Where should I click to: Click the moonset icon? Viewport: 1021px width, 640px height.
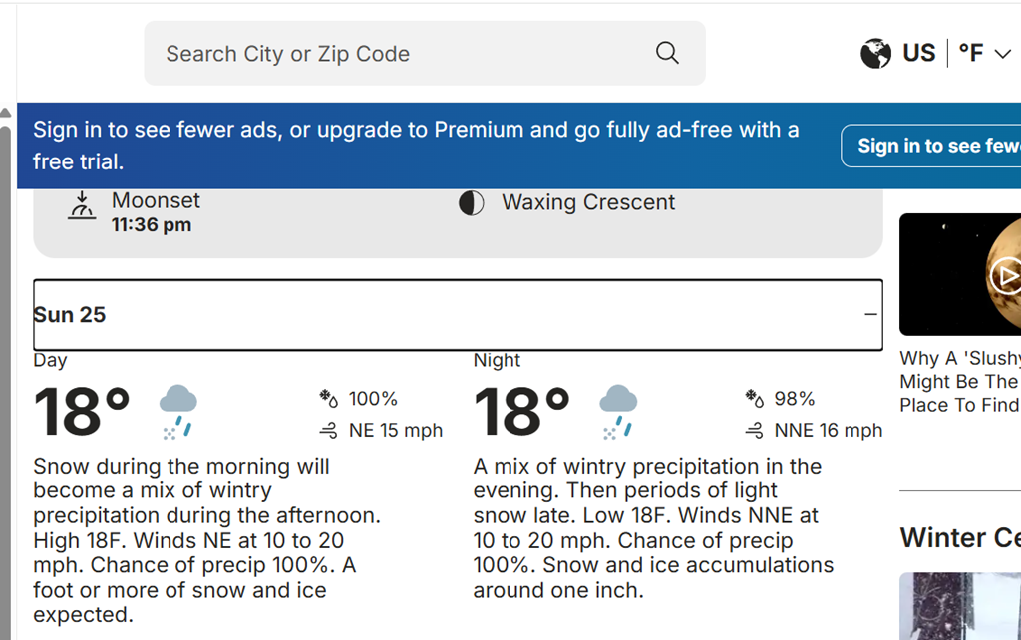81,206
